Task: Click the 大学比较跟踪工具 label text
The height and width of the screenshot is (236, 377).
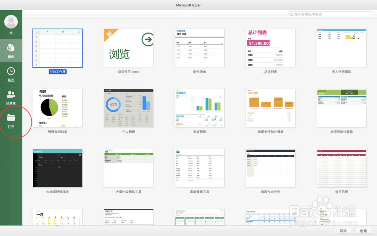Action: tap(129, 192)
